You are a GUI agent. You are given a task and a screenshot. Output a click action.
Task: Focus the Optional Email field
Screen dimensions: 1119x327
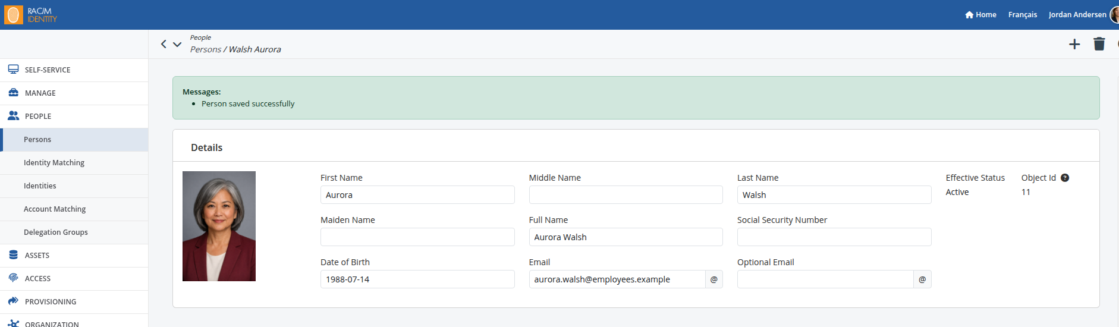pos(825,279)
